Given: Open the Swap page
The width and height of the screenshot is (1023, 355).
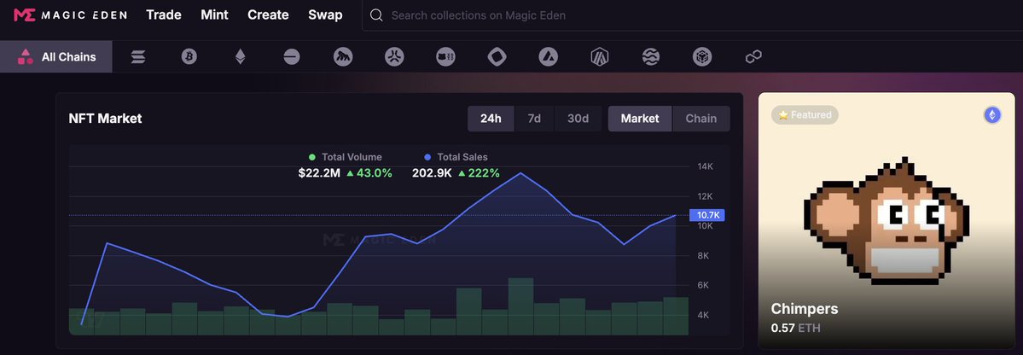Looking at the screenshot, I should pyautogui.click(x=326, y=15).
